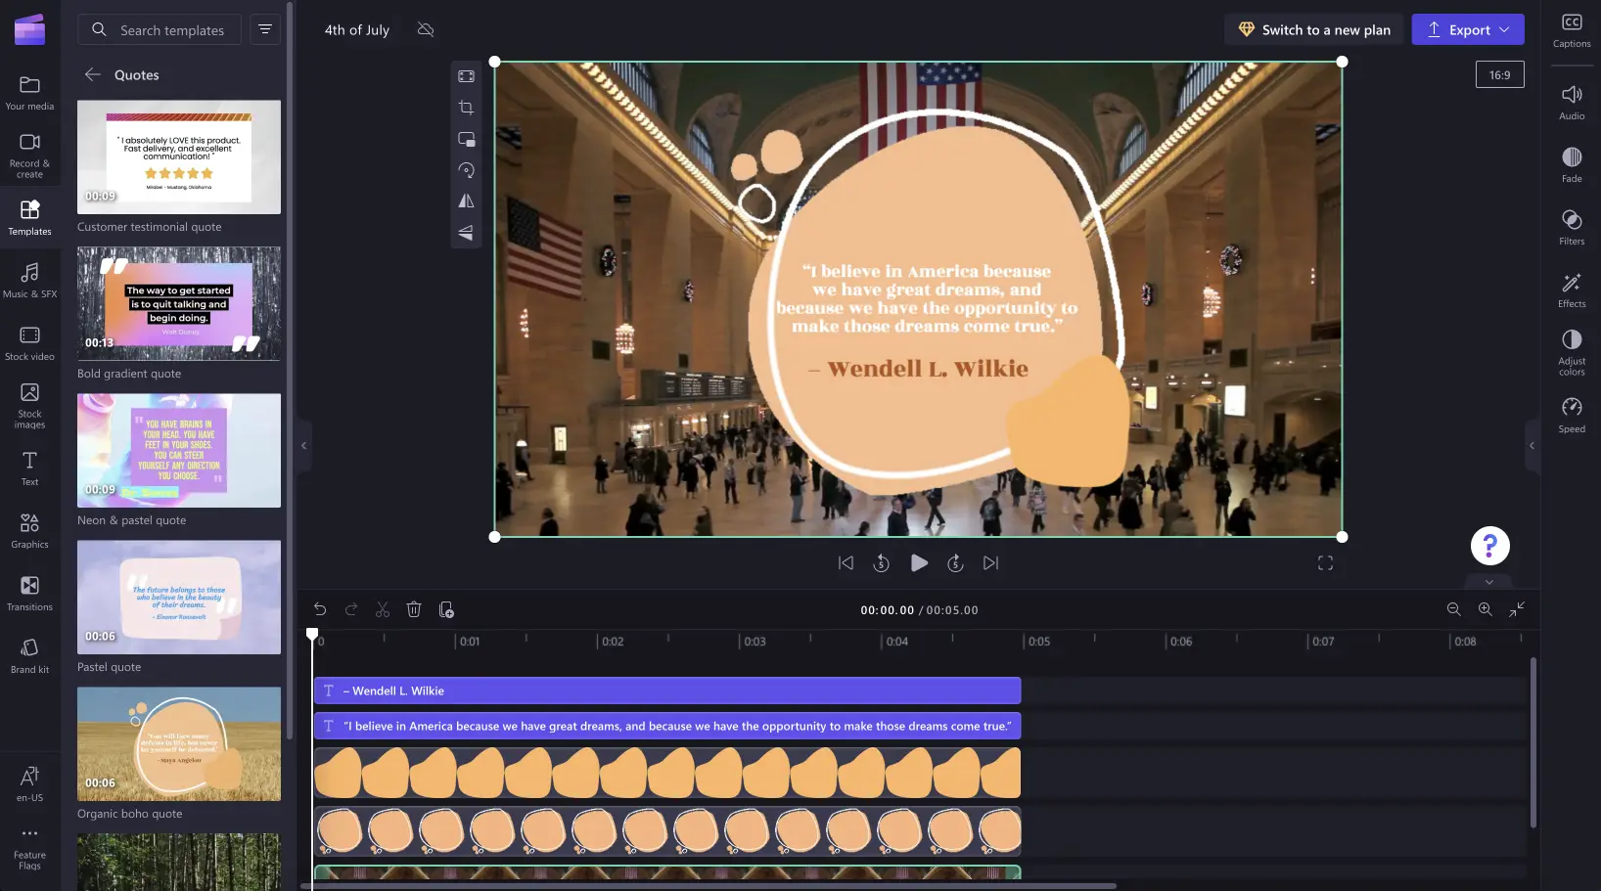The image size is (1601, 891).
Task: Select the Templates sidebar tab
Action: coord(29,217)
